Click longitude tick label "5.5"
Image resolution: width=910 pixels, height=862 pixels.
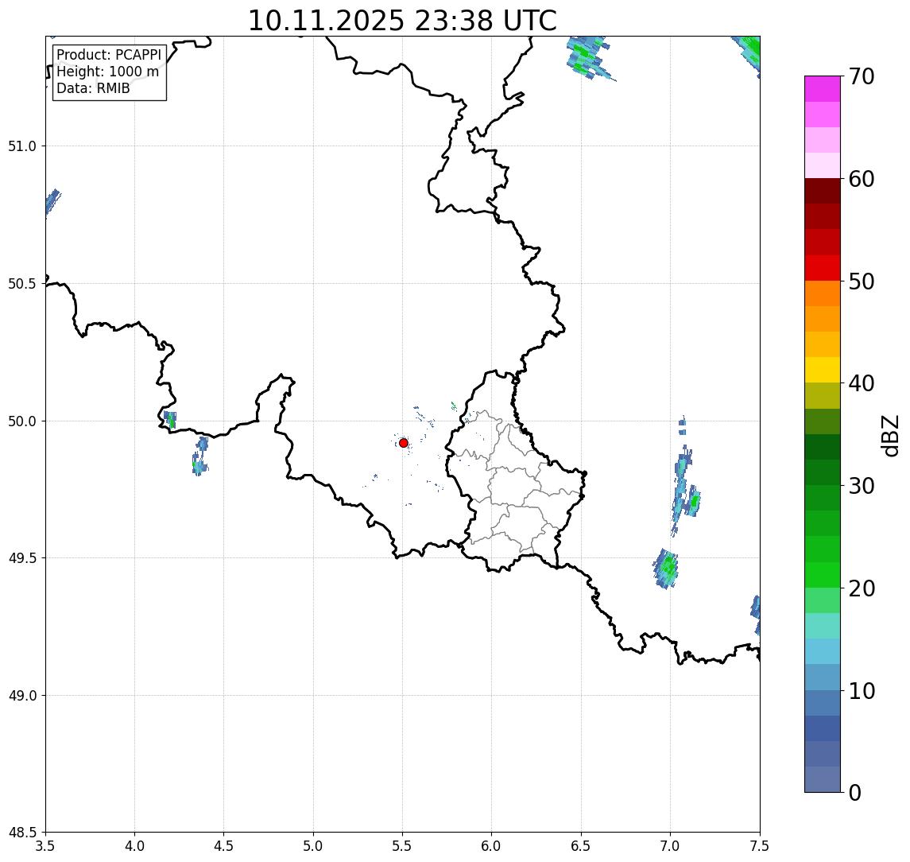click(403, 846)
